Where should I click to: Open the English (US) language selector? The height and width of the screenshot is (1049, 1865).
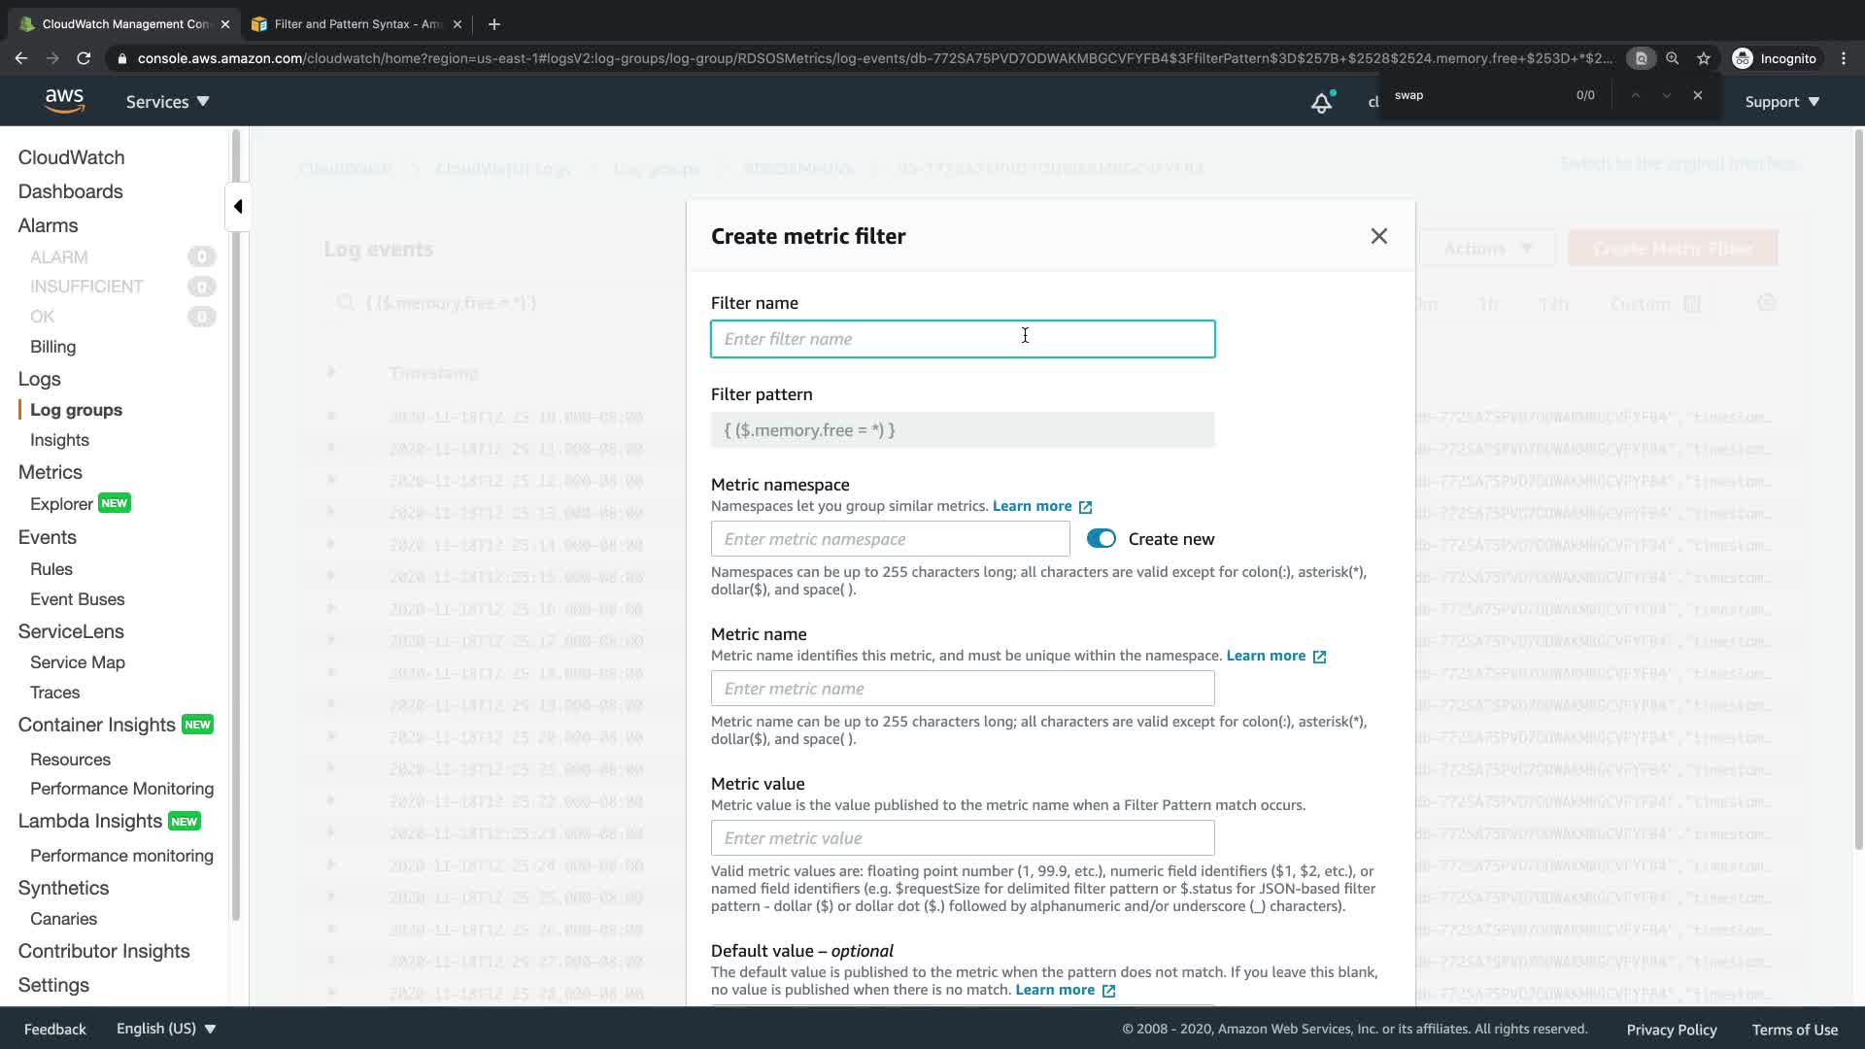[x=165, y=1029]
